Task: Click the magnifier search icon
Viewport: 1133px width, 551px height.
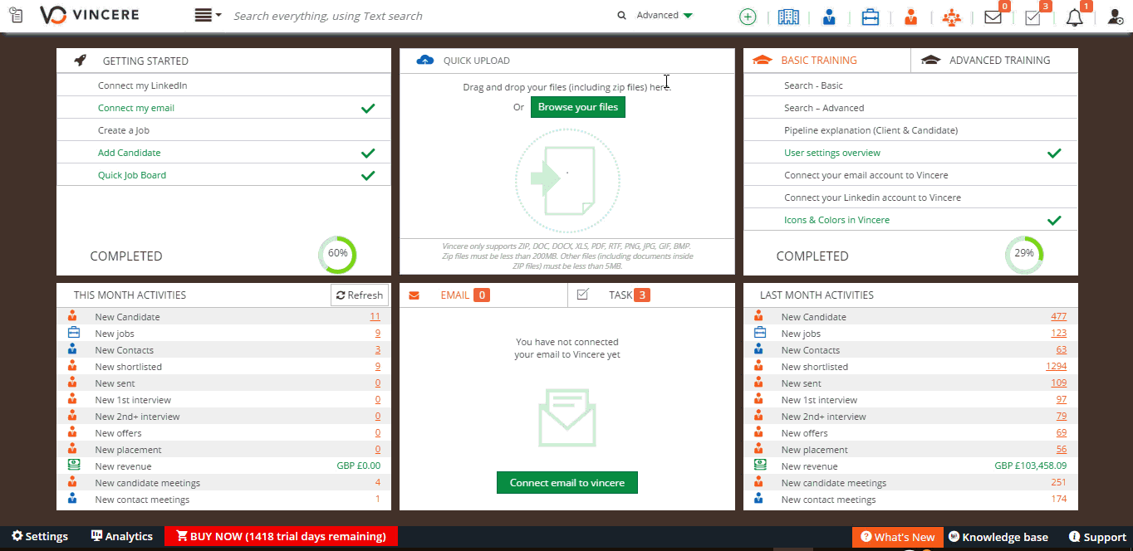Action: point(621,15)
